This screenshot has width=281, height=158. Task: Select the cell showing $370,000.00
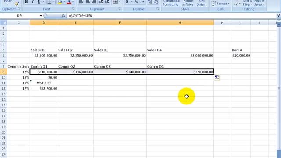[180, 72]
